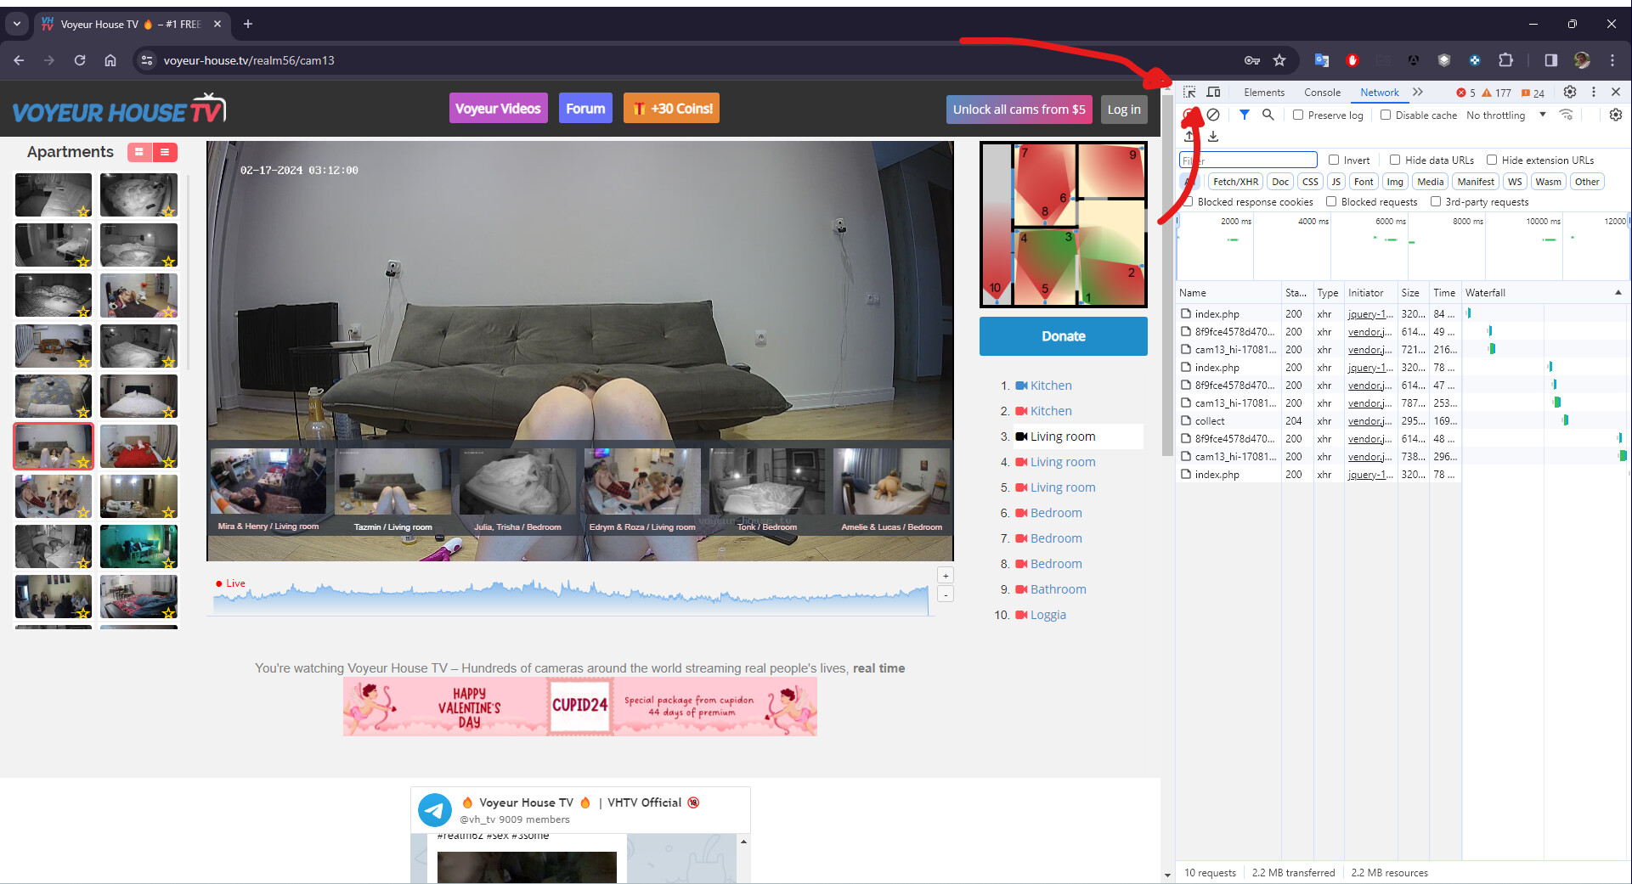The image size is (1632, 884).
Task: Export HAR file with download icon
Action: point(1213,137)
